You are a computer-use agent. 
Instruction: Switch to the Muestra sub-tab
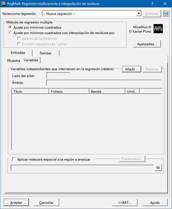point(13,61)
